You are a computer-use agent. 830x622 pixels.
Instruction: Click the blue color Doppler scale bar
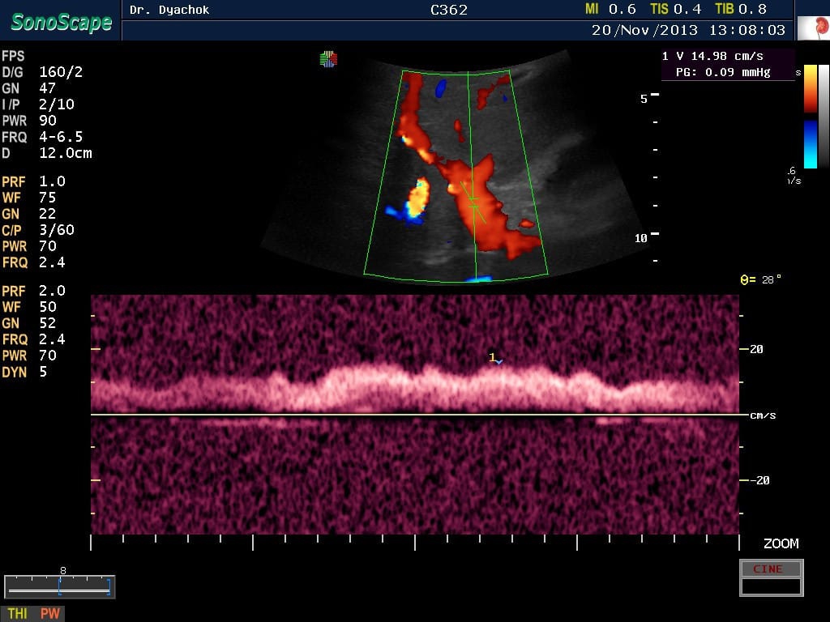coord(811,144)
